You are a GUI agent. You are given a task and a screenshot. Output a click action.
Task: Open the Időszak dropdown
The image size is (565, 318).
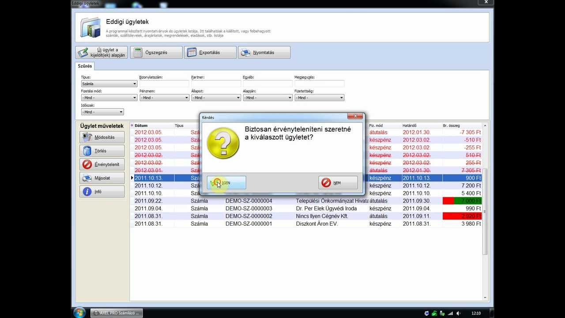coord(102,112)
